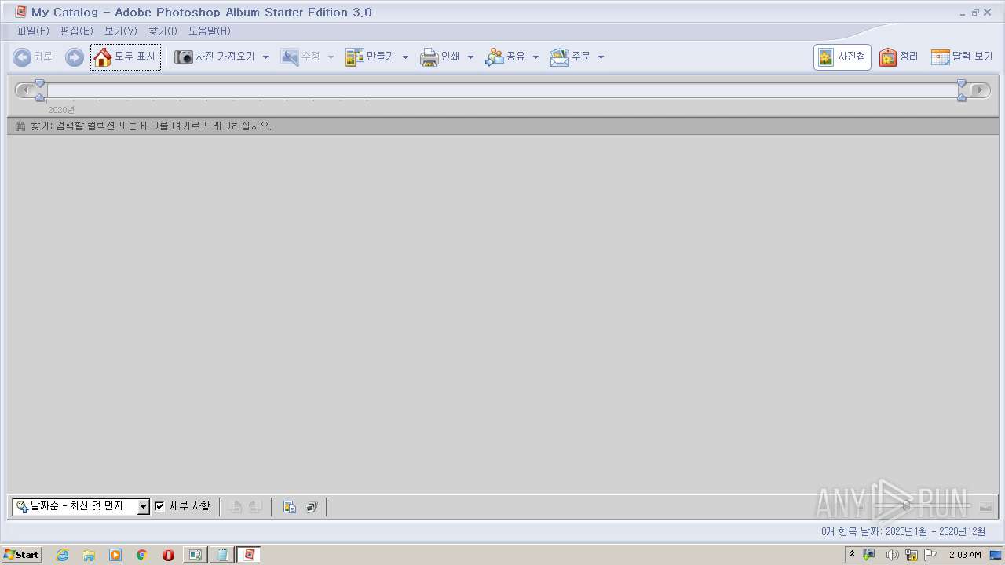Click the item count date status text

pos(903,531)
